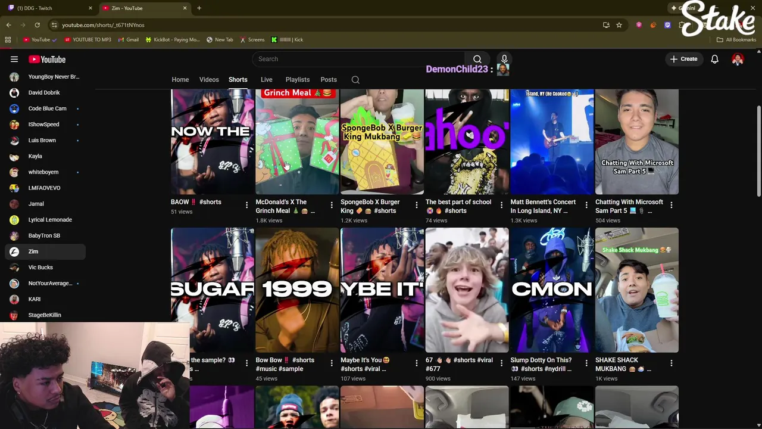
Task: Open YoungBoy Never Br... subscription
Action: (45, 77)
